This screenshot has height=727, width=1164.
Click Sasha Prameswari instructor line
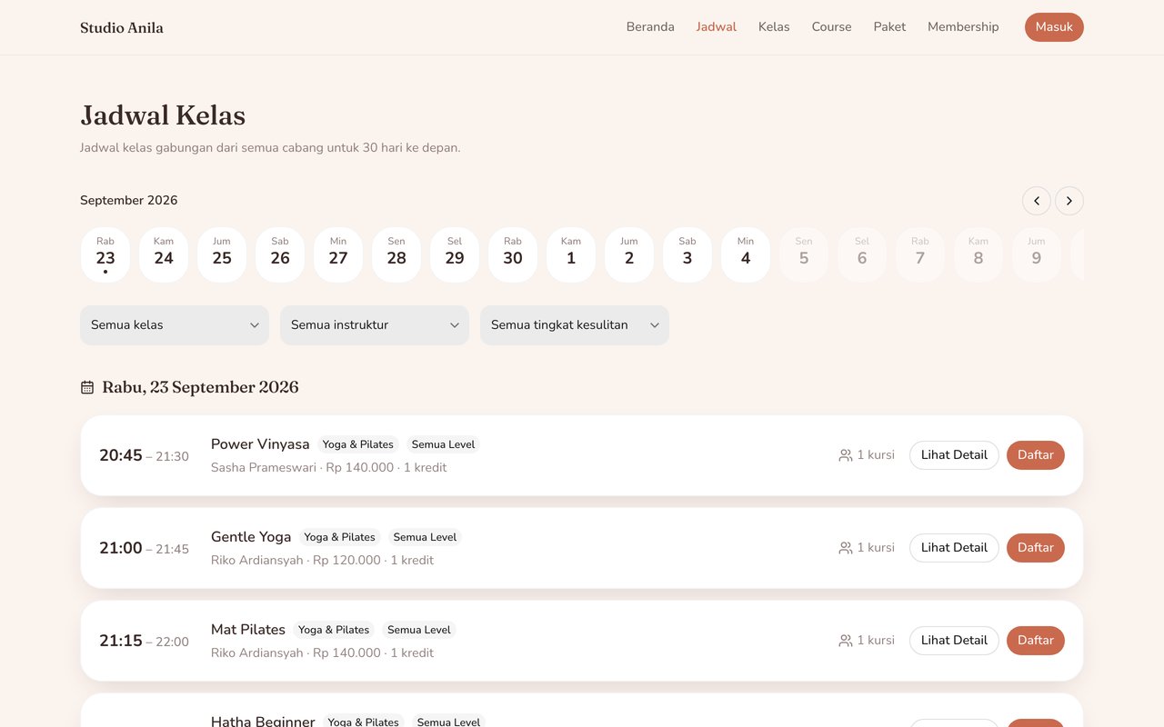click(x=329, y=468)
